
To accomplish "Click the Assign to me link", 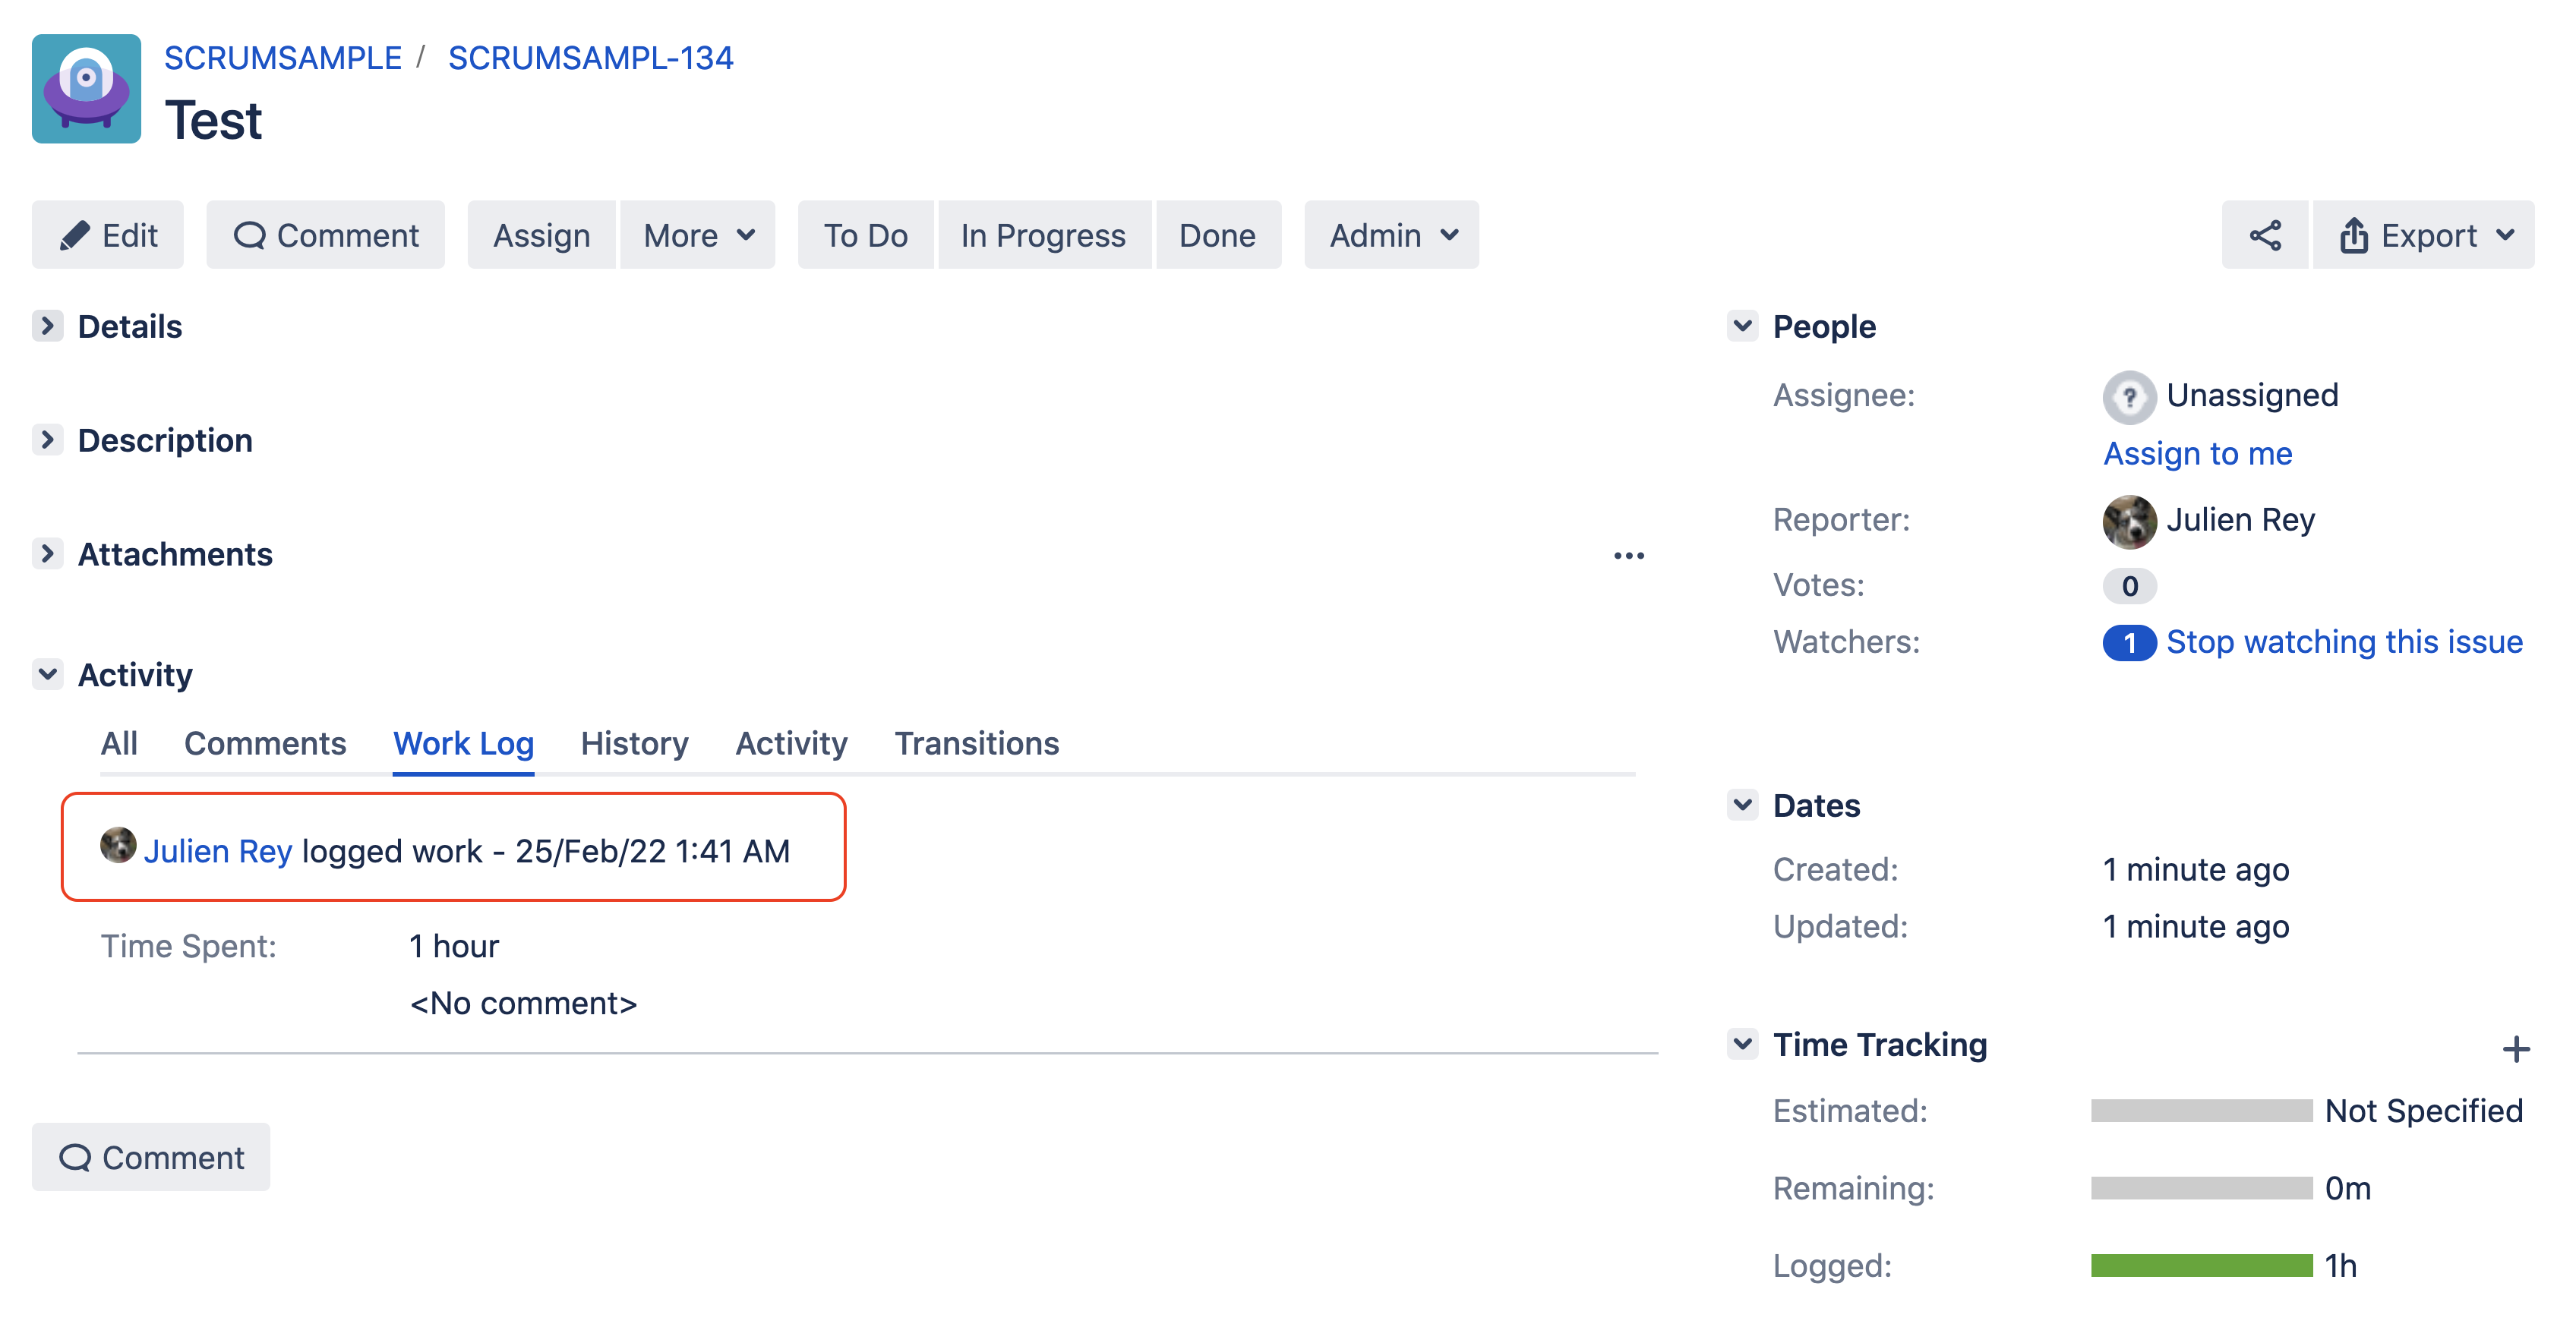I will point(2197,454).
